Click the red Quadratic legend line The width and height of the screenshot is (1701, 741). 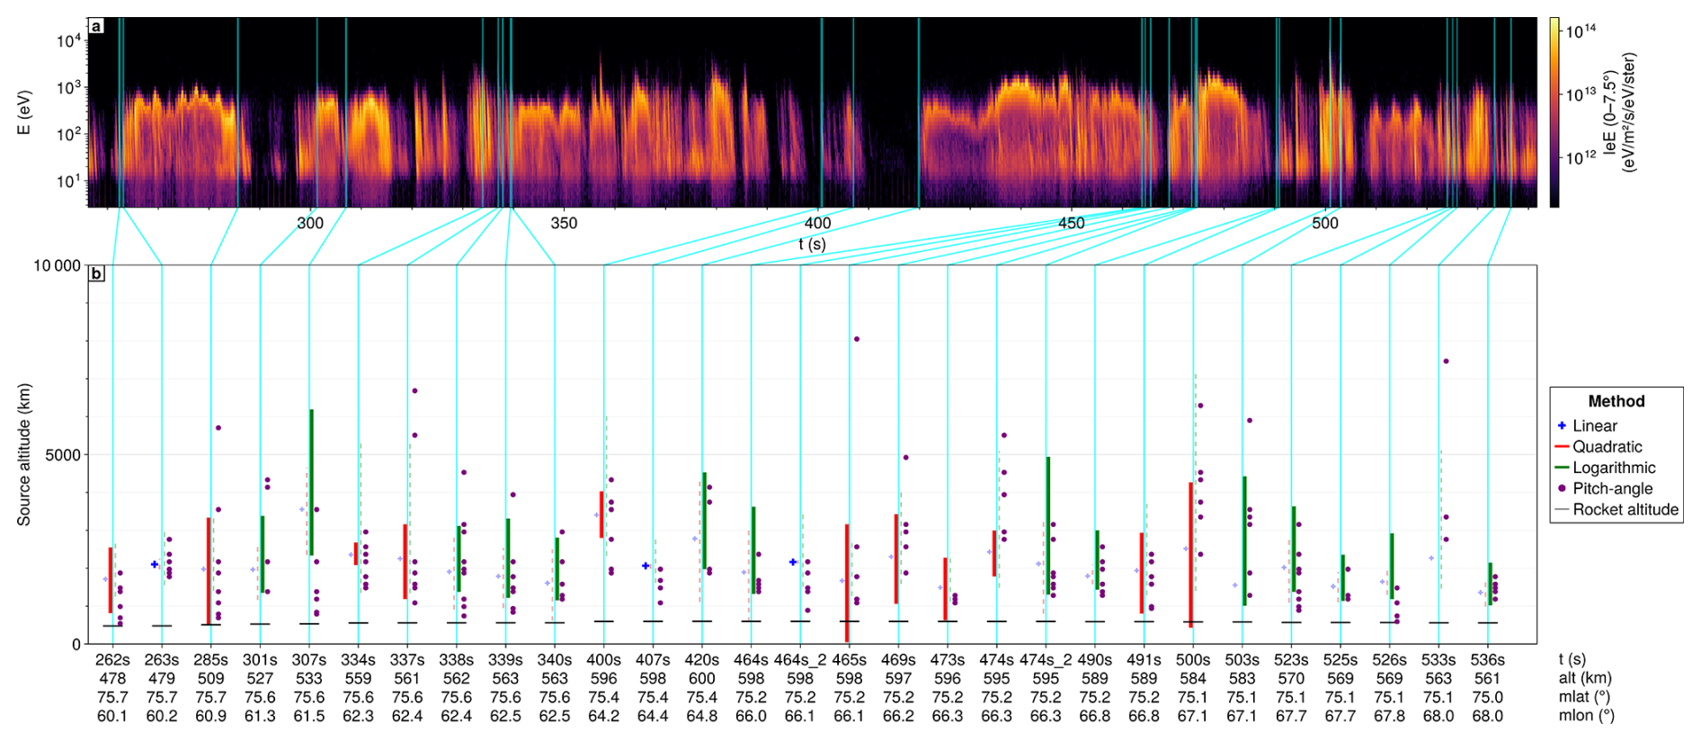click(1563, 447)
